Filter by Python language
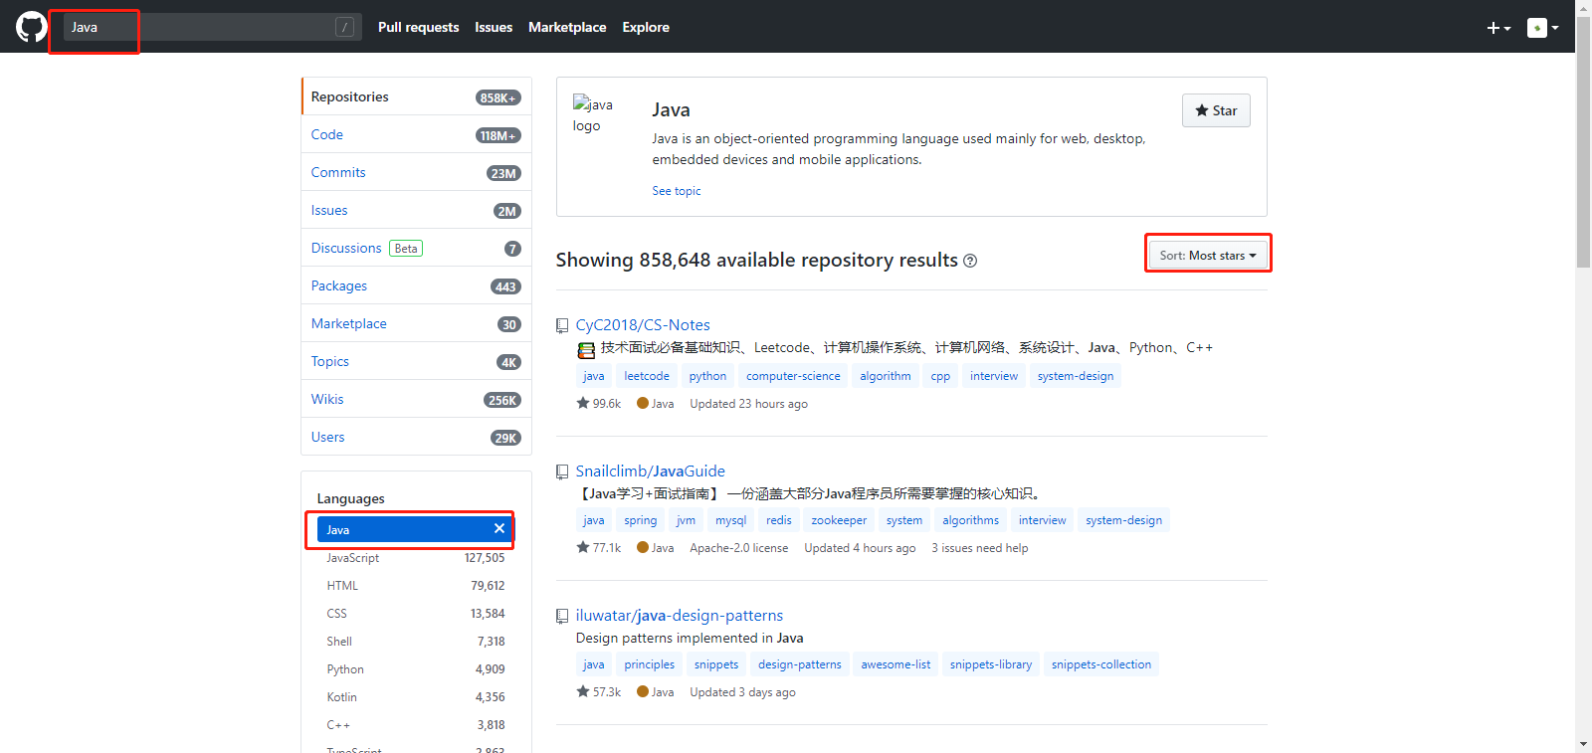The width and height of the screenshot is (1592, 753). [x=416, y=669]
